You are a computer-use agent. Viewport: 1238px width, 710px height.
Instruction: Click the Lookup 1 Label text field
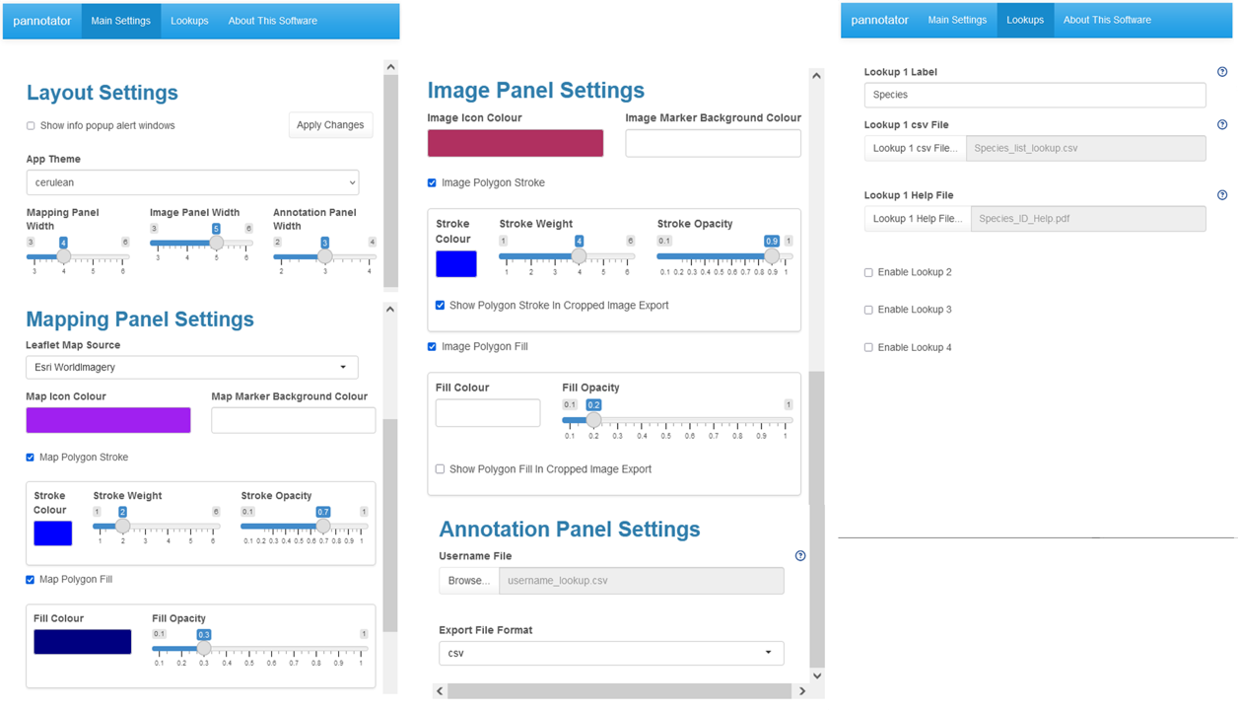coord(1034,95)
